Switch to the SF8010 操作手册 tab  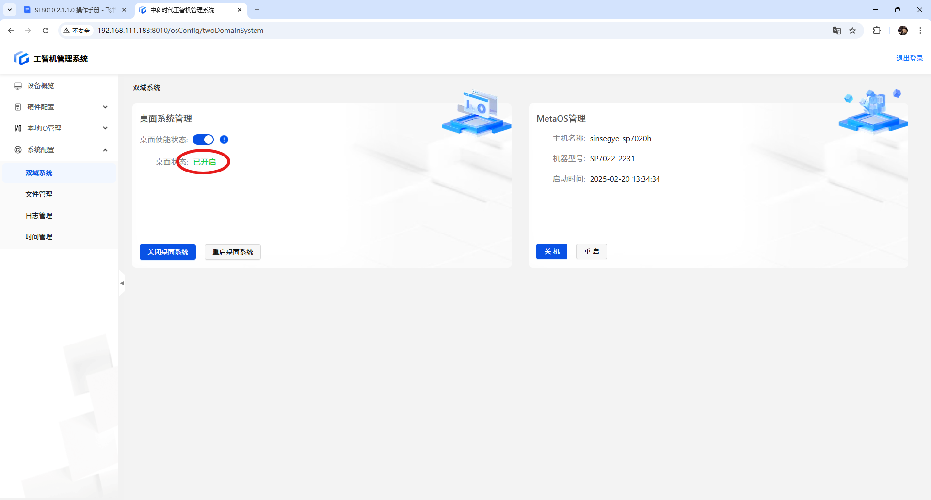(75, 10)
